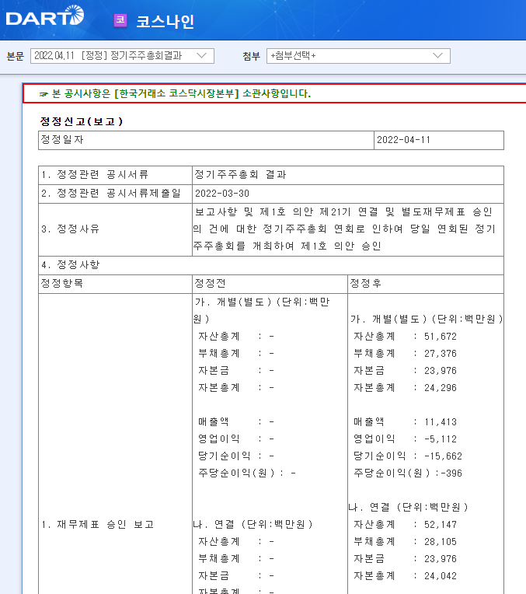Viewport: 526px width, 594px height.
Task: Select 주당순이익 value -396
Action: pyautogui.click(x=451, y=473)
